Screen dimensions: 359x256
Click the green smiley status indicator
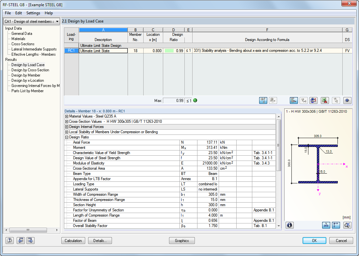coord(195,100)
